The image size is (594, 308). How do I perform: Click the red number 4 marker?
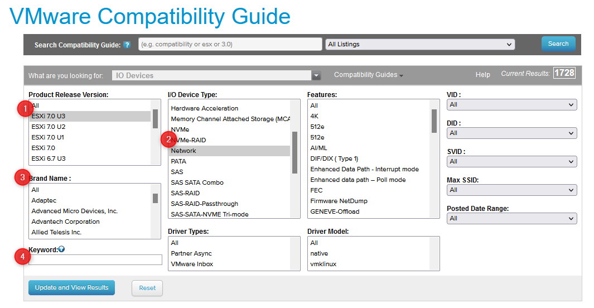22,257
